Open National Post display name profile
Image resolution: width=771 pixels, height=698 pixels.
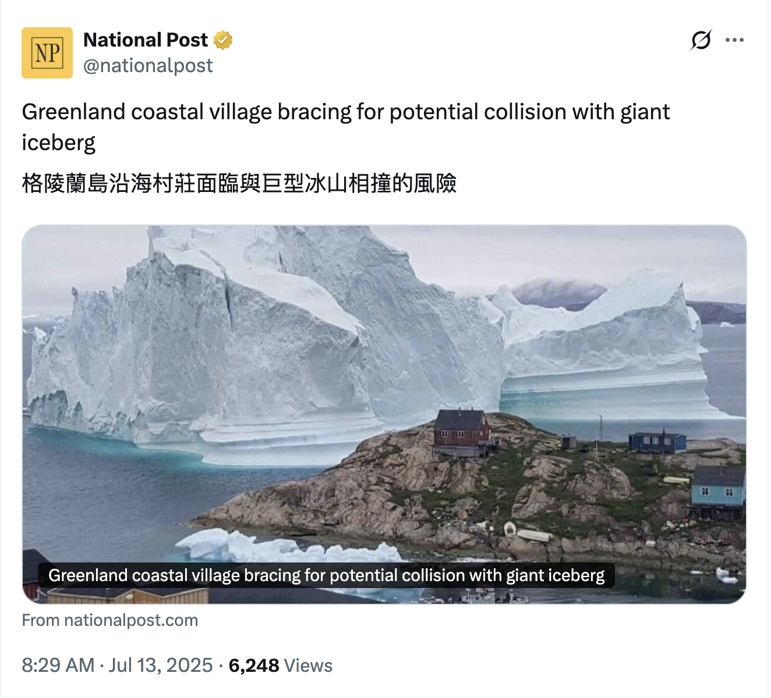point(146,40)
